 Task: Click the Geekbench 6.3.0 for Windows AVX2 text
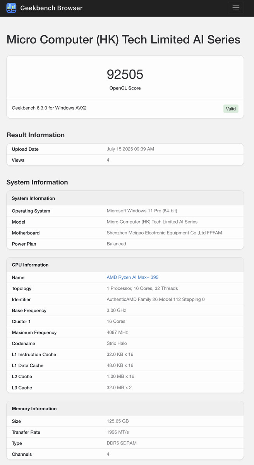point(49,108)
